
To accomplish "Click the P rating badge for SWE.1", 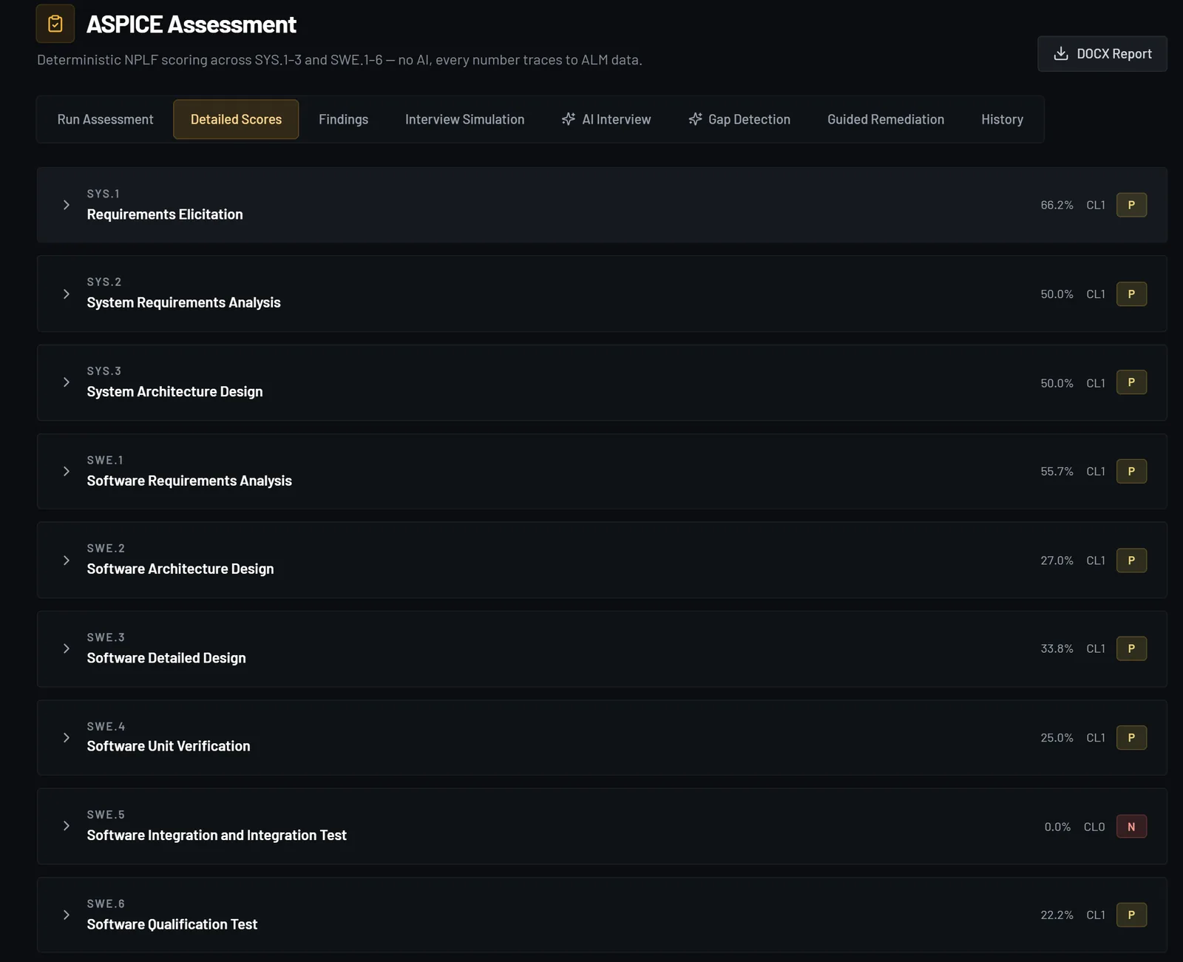I will [1131, 471].
